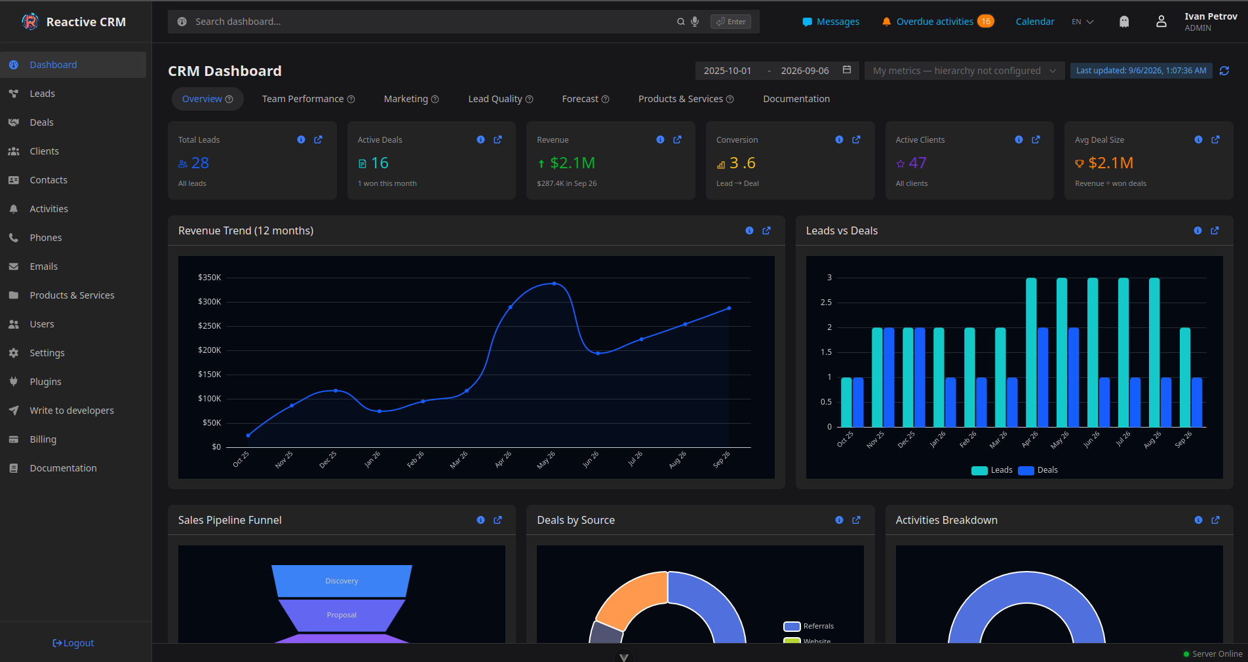
Task: Open Overdue activities link
Action: (938, 22)
